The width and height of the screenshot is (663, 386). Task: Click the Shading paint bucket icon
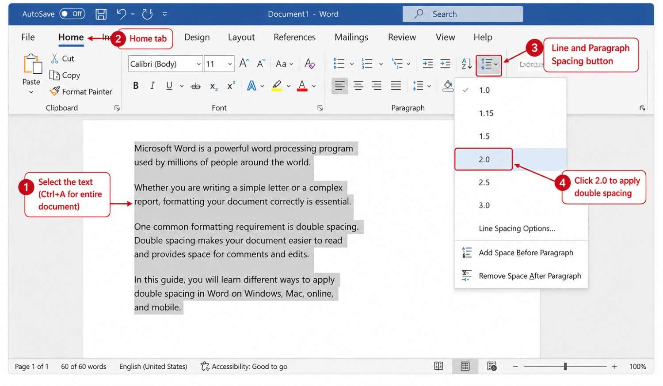pos(448,86)
